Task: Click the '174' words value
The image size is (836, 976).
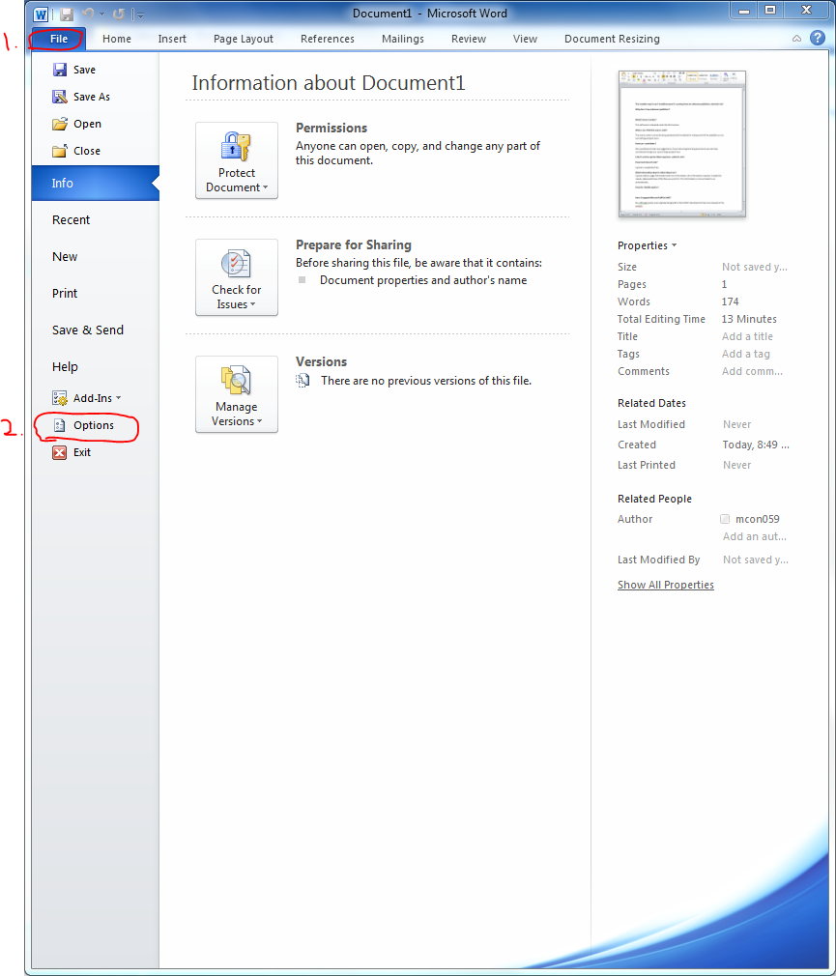Action: pos(731,301)
